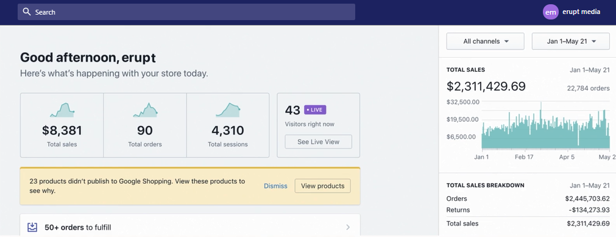Click the purple LIVE badge
Viewport: 616px width, 238px height.
pos(315,110)
